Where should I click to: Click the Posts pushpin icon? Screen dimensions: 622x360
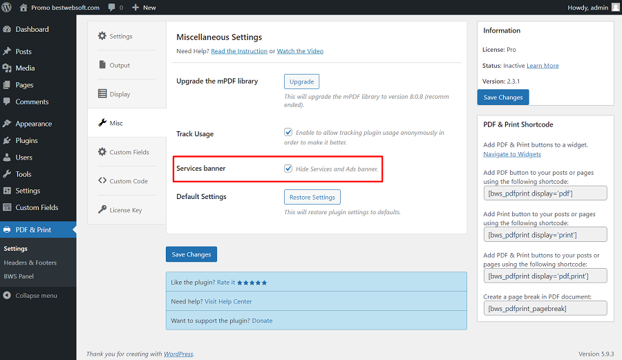7,52
